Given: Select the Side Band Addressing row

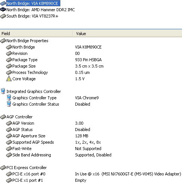Looking at the screenshot, I should (x=91, y=155).
